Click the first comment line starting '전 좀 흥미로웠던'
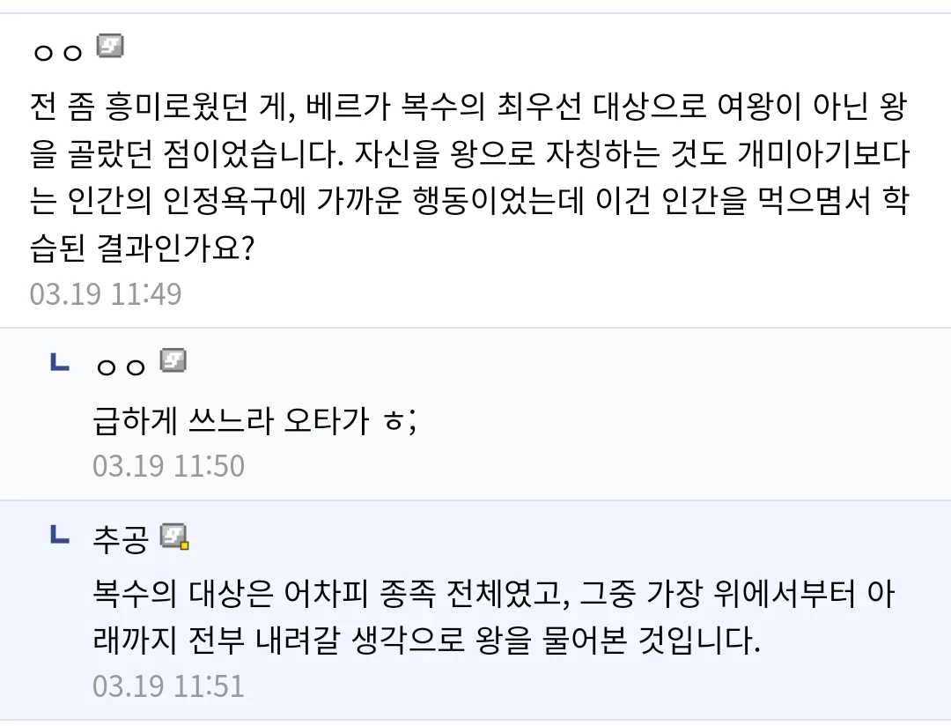The height and width of the screenshot is (726, 951). coord(467,109)
